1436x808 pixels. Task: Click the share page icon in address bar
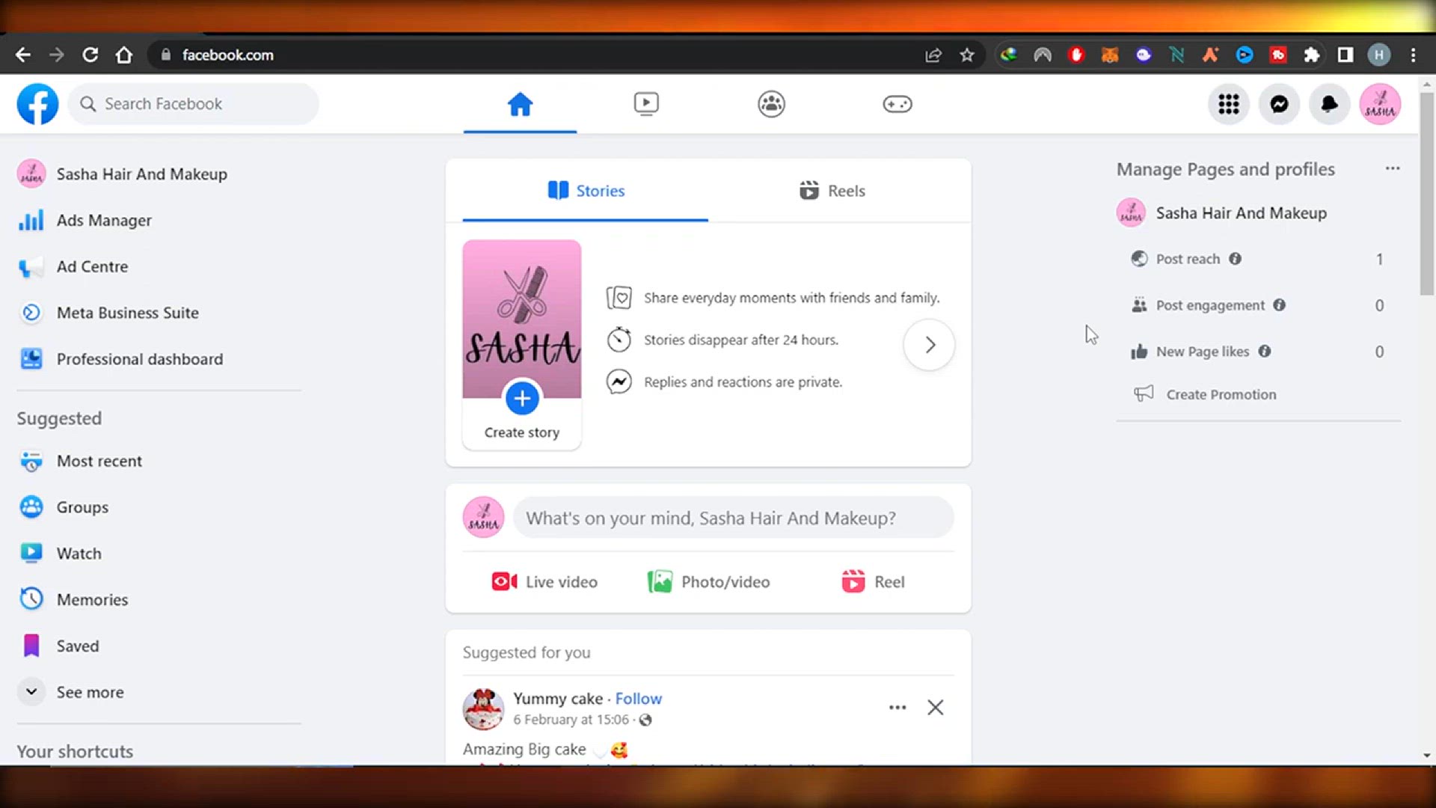coord(933,55)
